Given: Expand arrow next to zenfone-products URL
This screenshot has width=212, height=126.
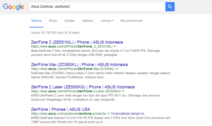Looking at the screenshot, I should click(109, 114).
